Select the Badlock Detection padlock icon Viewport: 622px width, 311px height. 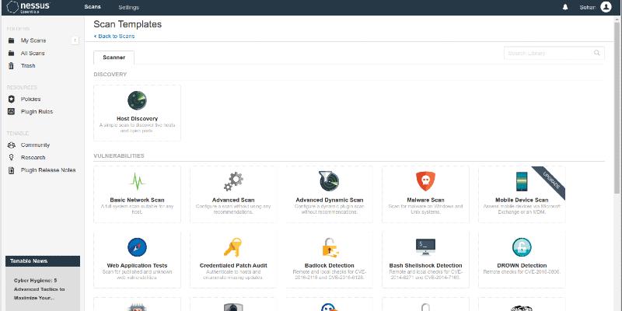329,248
